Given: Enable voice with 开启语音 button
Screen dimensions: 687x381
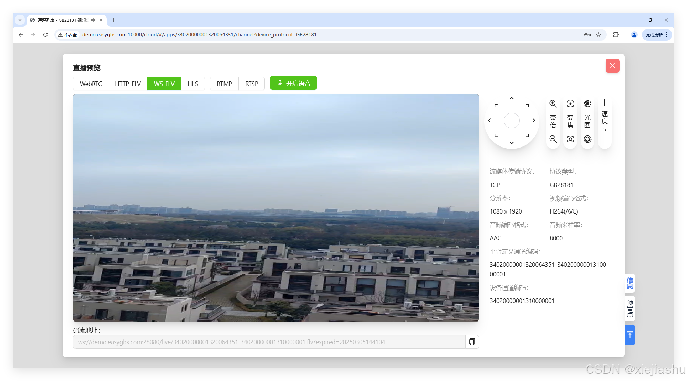Looking at the screenshot, I should (293, 83).
